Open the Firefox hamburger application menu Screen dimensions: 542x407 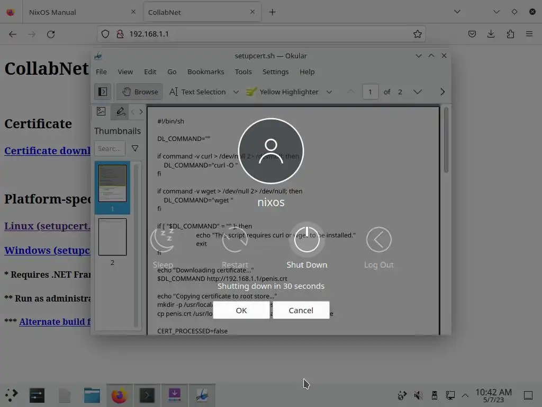coord(529,34)
